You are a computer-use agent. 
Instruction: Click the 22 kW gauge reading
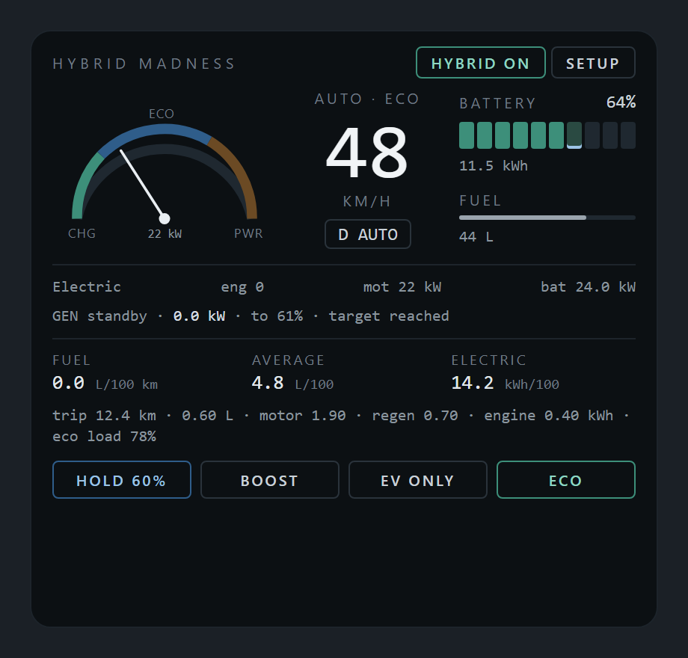(x=165, y=234)
